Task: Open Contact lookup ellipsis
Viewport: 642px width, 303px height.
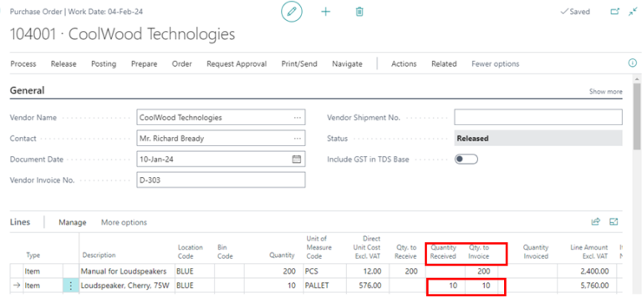Action: pyautogui.click(x=298, y=139)
